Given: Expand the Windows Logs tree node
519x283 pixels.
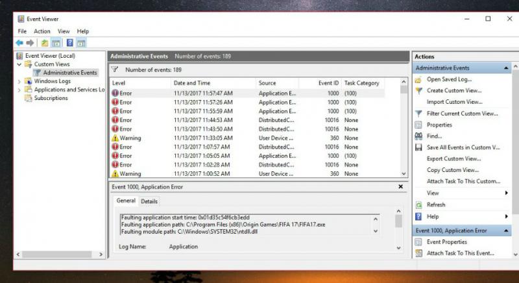Looking at the screenshot, I should (19, 81).
